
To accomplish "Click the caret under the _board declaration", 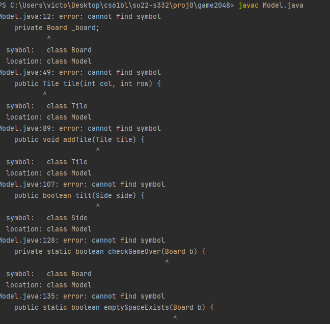I will [x=49, y=38].
